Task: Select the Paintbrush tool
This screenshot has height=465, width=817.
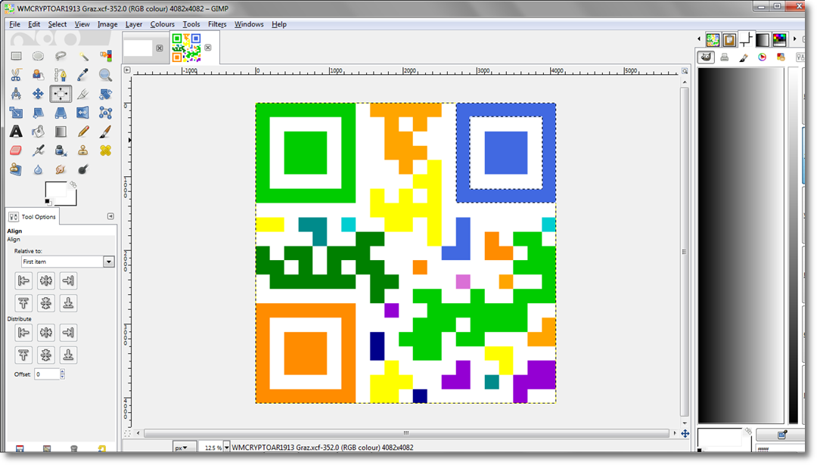Action: point(105,132)
